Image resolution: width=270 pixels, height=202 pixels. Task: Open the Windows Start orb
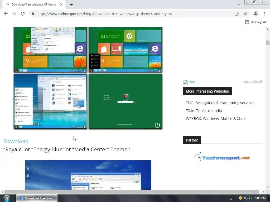[7, 198]
